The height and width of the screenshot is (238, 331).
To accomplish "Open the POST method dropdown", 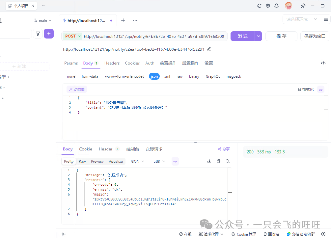I will pyautogui.click(x=72, y=36).
